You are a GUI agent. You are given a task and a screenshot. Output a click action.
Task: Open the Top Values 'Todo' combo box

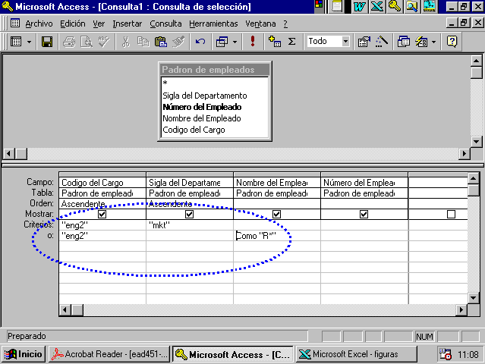click(328, 41)
